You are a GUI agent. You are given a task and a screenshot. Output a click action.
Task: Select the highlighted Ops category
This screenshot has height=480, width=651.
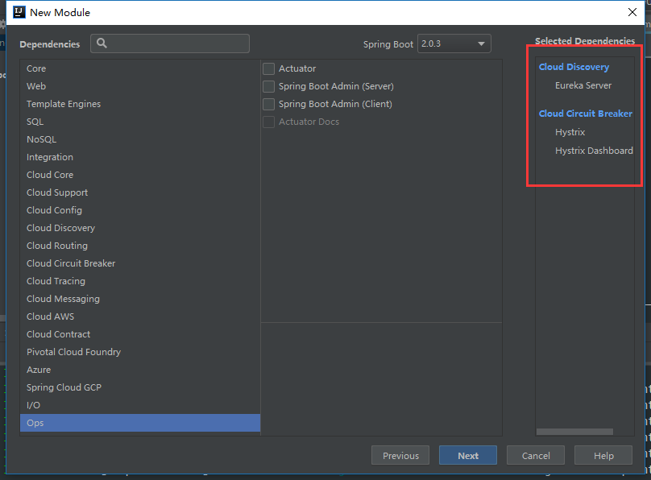(x=140, y=423)
